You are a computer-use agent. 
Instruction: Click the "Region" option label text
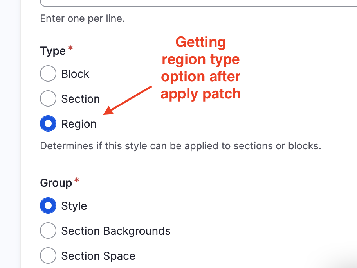(x=79, y=124)
